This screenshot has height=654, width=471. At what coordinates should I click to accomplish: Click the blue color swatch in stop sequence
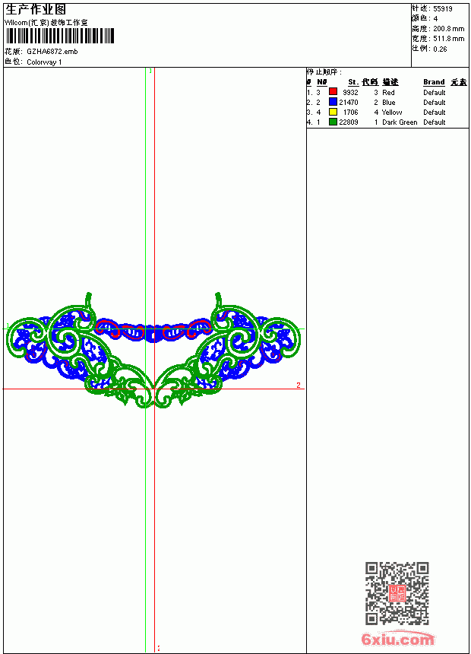[333, 102]
